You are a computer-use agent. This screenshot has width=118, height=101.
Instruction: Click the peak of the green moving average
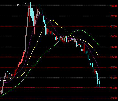point(80,30)
